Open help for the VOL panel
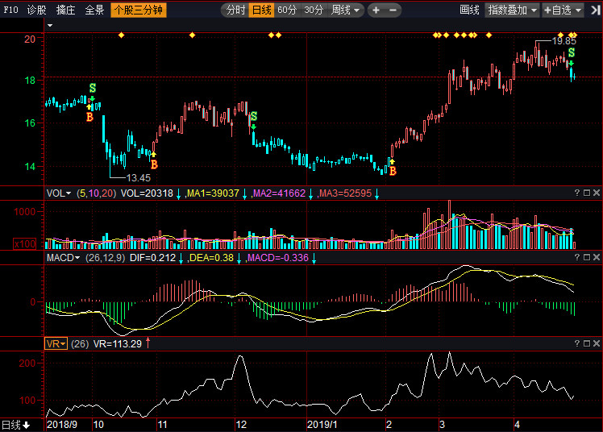Viewport: 603px width, 432px height. coord(576,193)
